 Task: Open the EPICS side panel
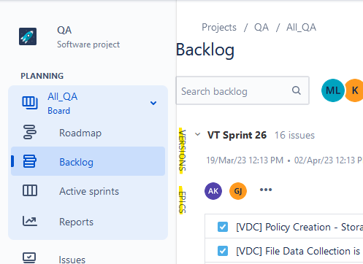tap(183, 201)
